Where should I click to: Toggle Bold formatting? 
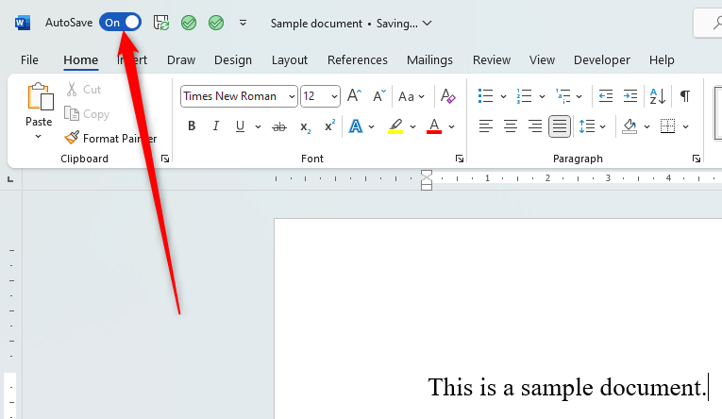[x=192, y=126]
